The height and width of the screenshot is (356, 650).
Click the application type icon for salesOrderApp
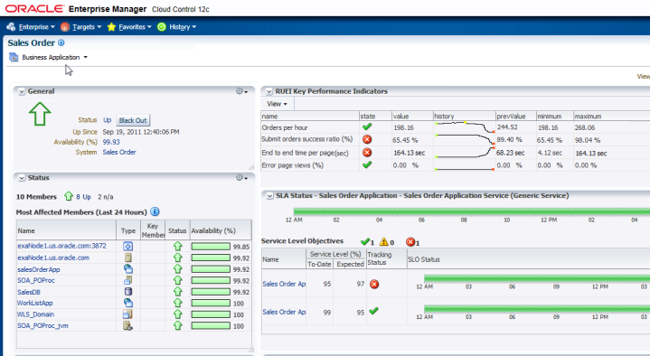128,269
